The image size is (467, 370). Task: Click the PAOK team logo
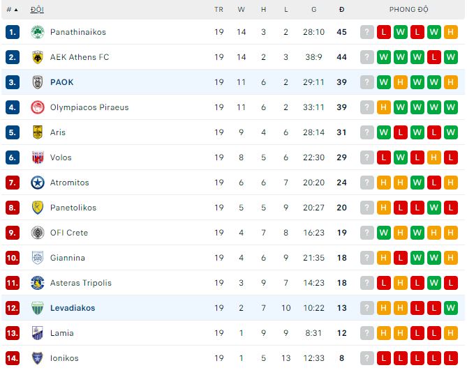(x=38, y=82)
